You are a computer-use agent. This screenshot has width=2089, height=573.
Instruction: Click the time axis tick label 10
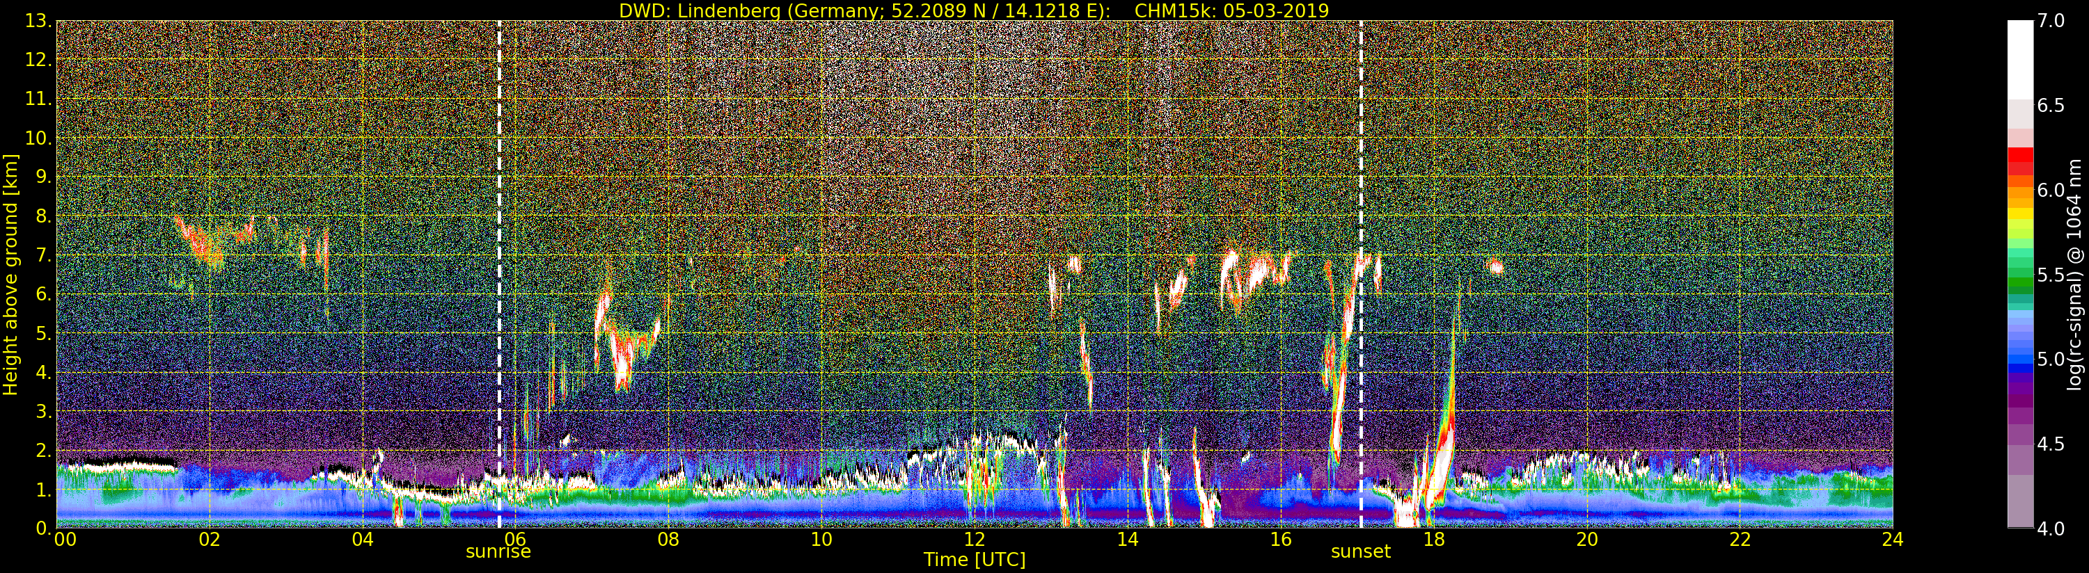pos(821,540)
